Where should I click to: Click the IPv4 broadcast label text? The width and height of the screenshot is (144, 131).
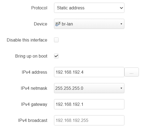pyautogui.click(x=33, y=120)
